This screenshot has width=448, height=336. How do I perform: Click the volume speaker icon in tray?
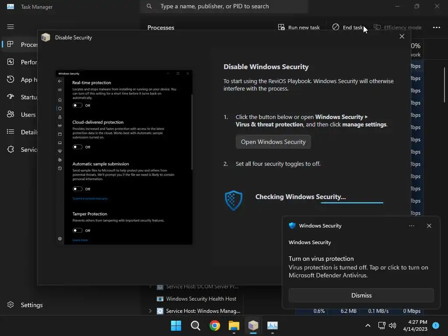392,325
